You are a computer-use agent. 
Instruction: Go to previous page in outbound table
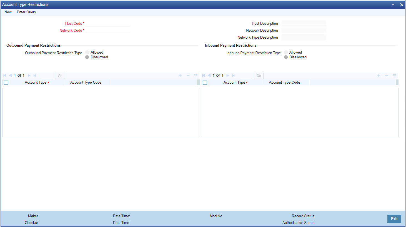tap(11, 76)
